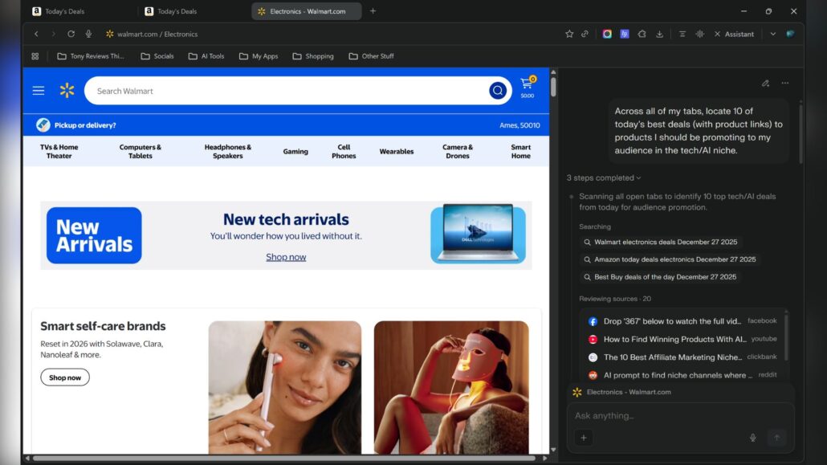The width and height of the screenshot is (827, 465).
Task: Open the Shopping bookmark folder
Action: coord(313,56)
